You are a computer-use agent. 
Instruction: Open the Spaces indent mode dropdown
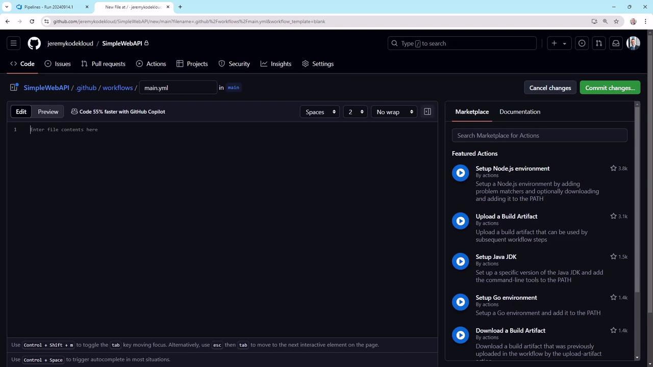(320, 112)
